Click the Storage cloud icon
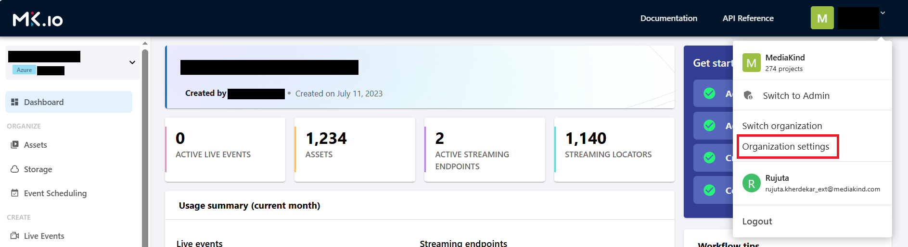Screen dimensions: 908x247 (14, 169)
